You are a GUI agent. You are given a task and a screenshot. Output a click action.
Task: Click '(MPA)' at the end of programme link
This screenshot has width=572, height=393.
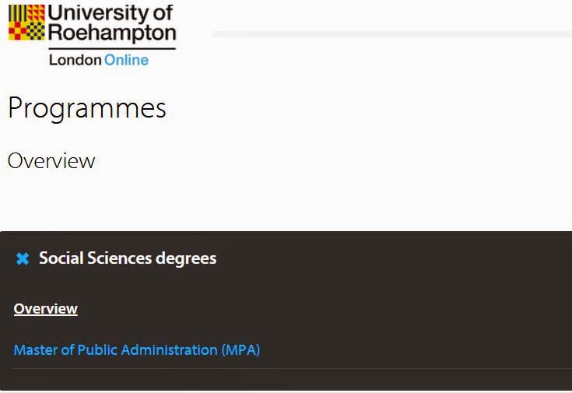click(x=240, y=350)
